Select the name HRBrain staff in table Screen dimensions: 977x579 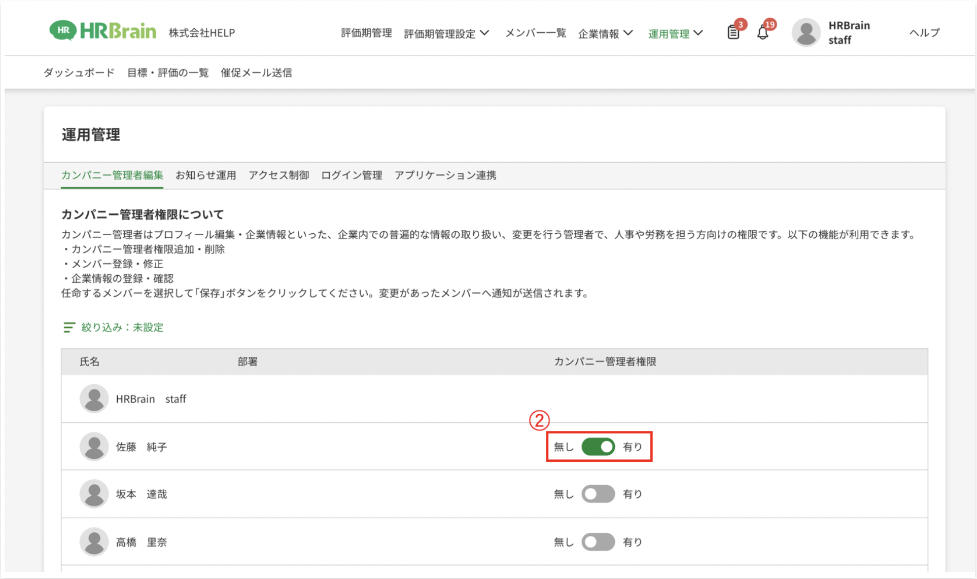(x=151, y=399)
